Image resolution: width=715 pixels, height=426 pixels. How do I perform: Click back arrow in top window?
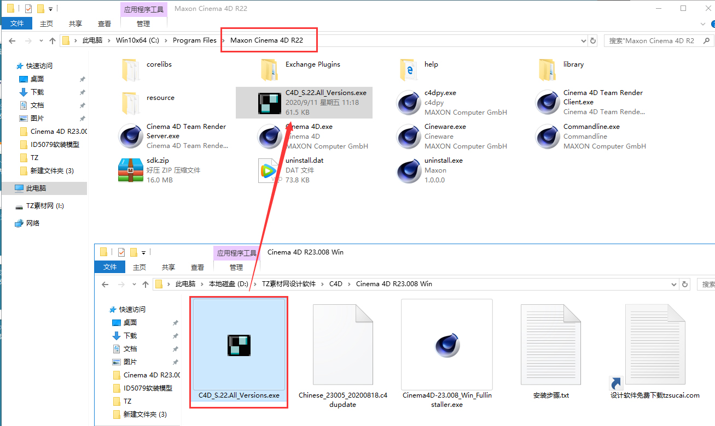coord(12,40)
